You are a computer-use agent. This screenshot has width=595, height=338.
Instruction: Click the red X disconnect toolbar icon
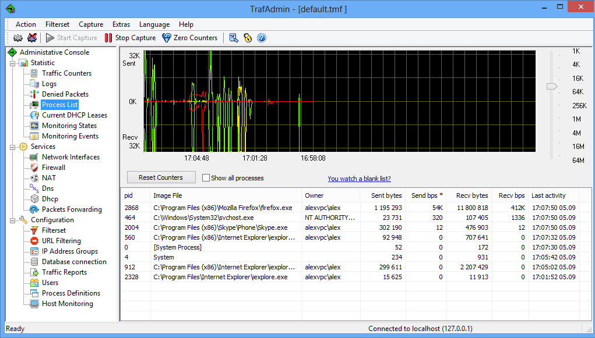tap(32, 38)
